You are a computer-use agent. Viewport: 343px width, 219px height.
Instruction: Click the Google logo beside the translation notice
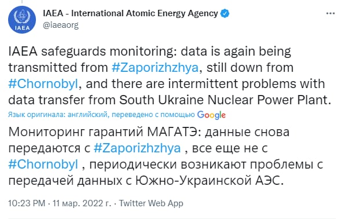(211, 115)
